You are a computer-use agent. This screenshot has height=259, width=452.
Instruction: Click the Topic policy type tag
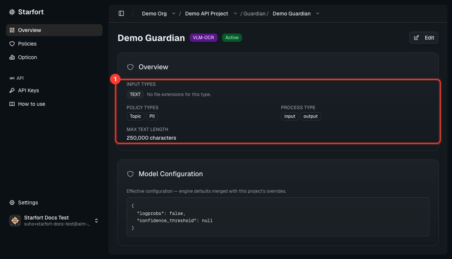tap(136, 116)
